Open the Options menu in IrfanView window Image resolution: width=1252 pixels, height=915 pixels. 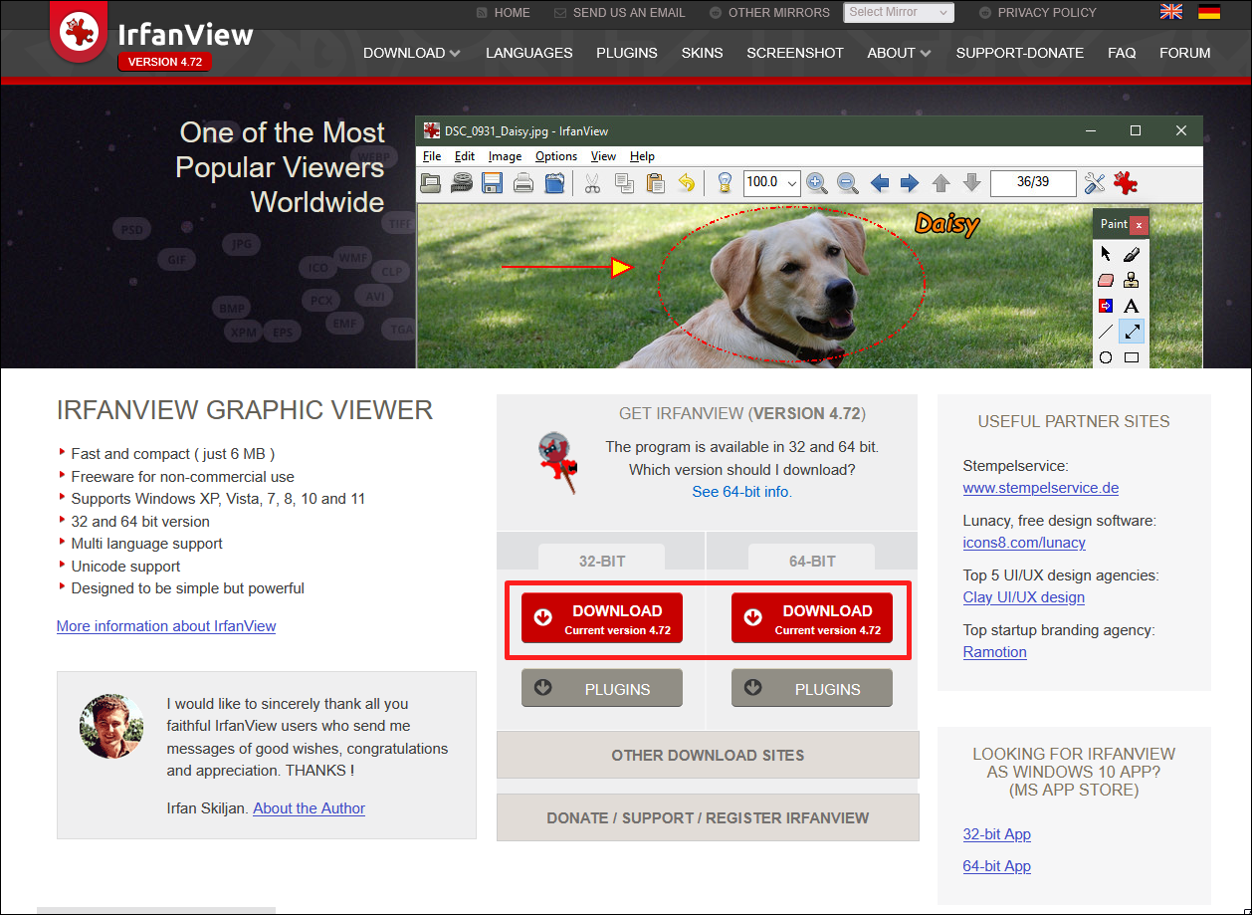point(556,156)
